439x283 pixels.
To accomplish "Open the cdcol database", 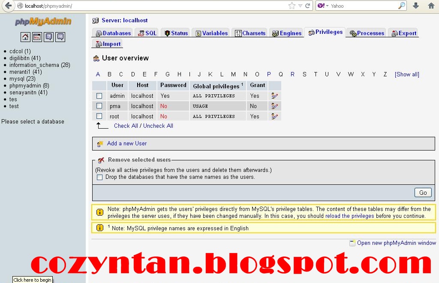I will (x=20, y=51).
